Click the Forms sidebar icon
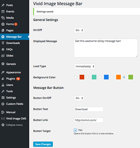 point(3,24)
